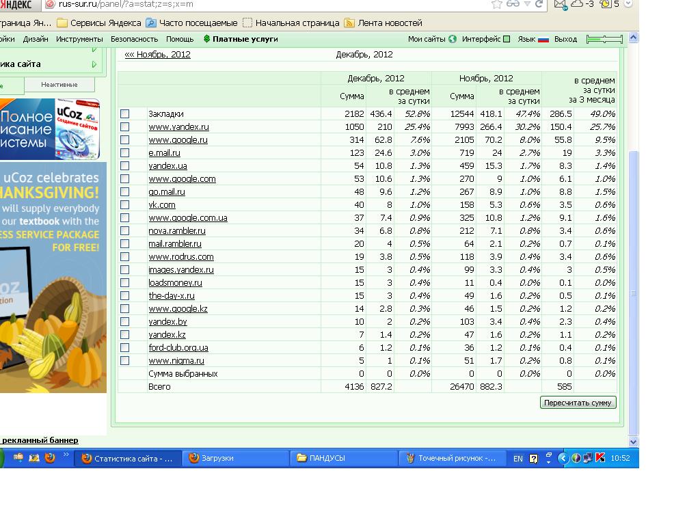Tick the checkbox for Закладки row
Viewport: 700px width, 525px height.
click(x=125, y=114)
